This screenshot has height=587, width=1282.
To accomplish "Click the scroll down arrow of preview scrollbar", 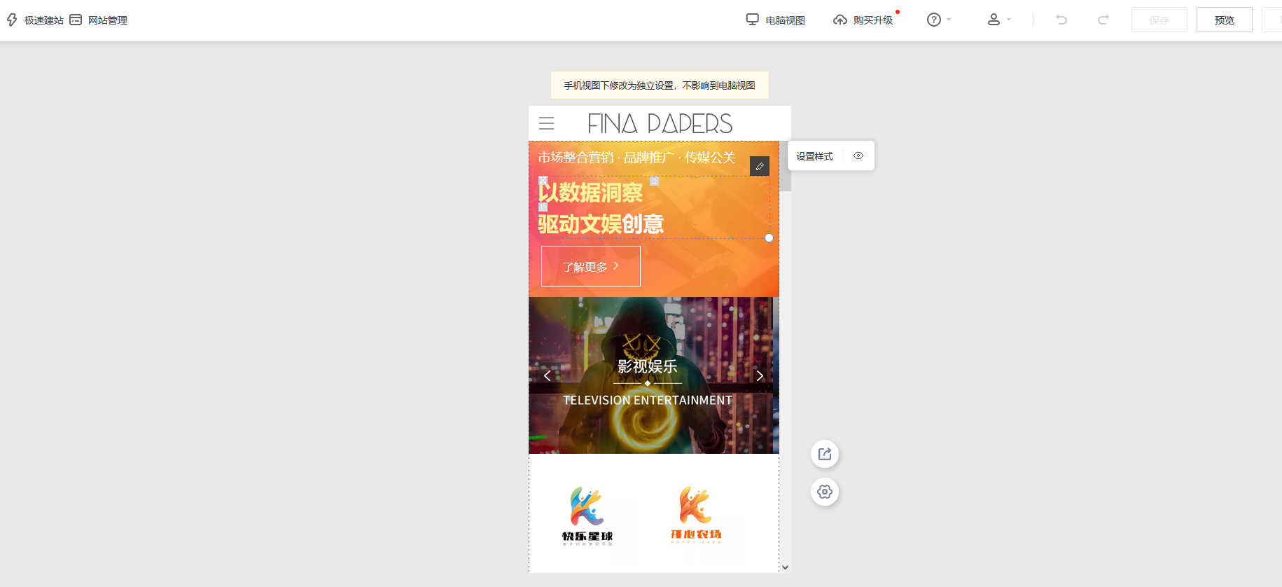I will point(785,567).
